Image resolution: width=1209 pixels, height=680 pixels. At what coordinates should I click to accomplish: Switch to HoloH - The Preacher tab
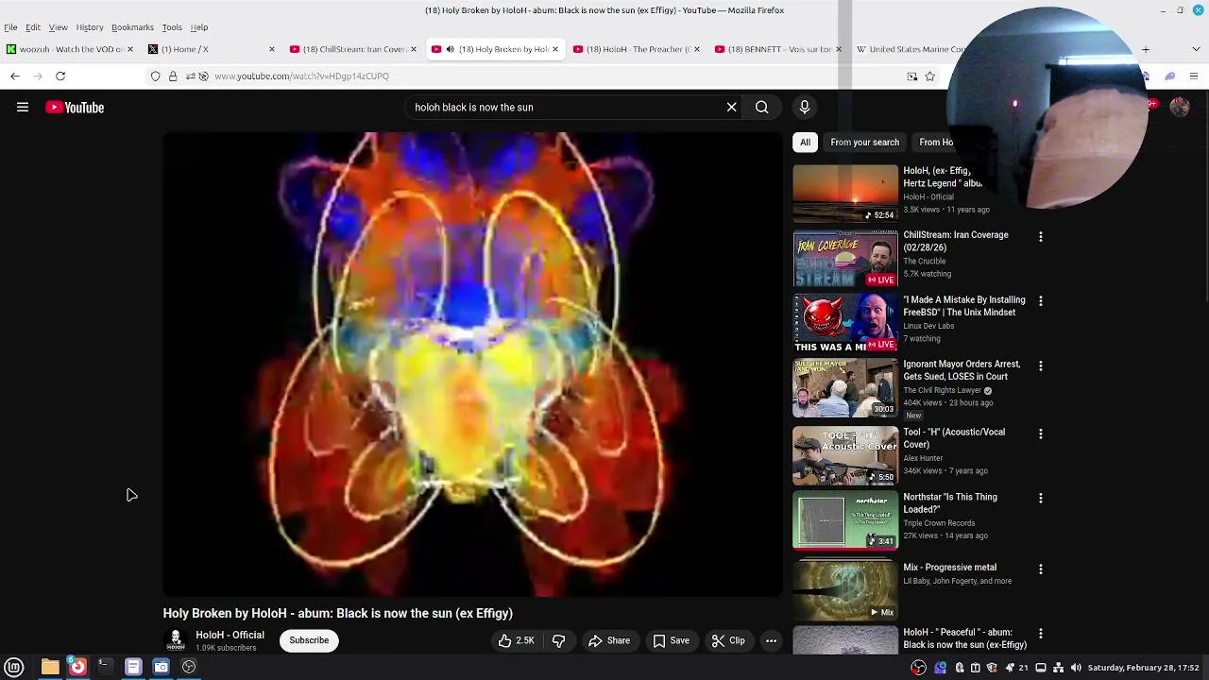tap(636, 49)
